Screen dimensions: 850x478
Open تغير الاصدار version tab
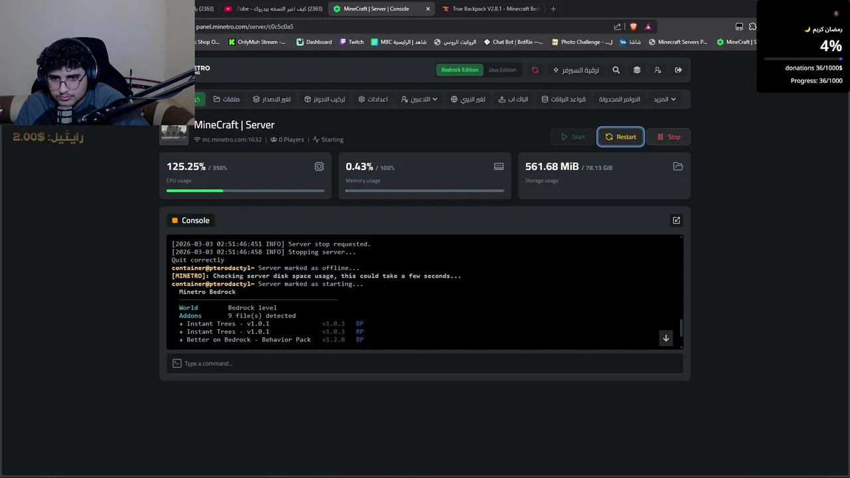click(x=272, y=99)
